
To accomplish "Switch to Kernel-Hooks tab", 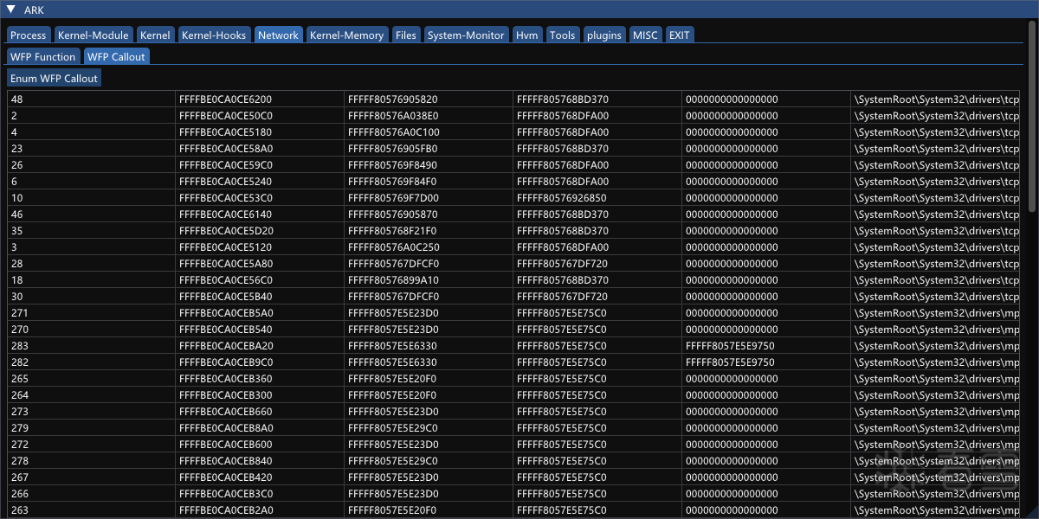I will (214, 35).
